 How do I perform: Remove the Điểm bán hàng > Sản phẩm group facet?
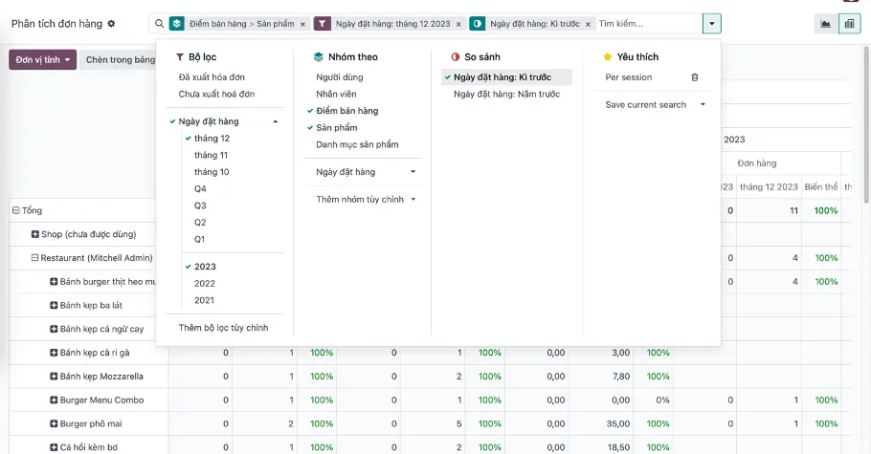pos(303,24)
